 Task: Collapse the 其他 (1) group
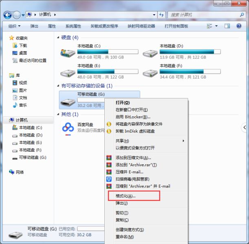(x=58, y=114)
